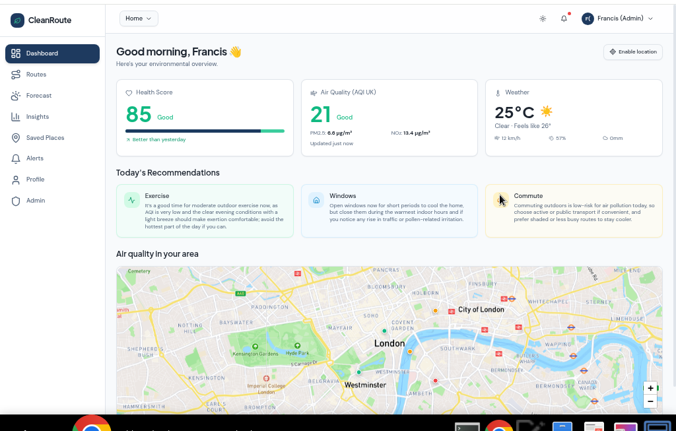Click the "Better than yesterday" text
Screen dimensions: 676x431
point(159,140)
